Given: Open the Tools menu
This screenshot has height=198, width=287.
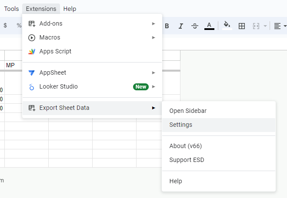Looking at the screenshot, I should pyautogui.click(x=11, y=9).
